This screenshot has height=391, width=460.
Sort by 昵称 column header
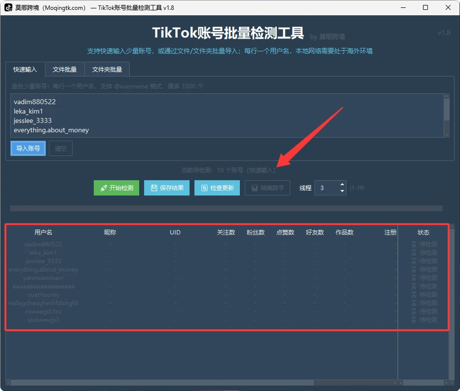click(x=110, y=232)
